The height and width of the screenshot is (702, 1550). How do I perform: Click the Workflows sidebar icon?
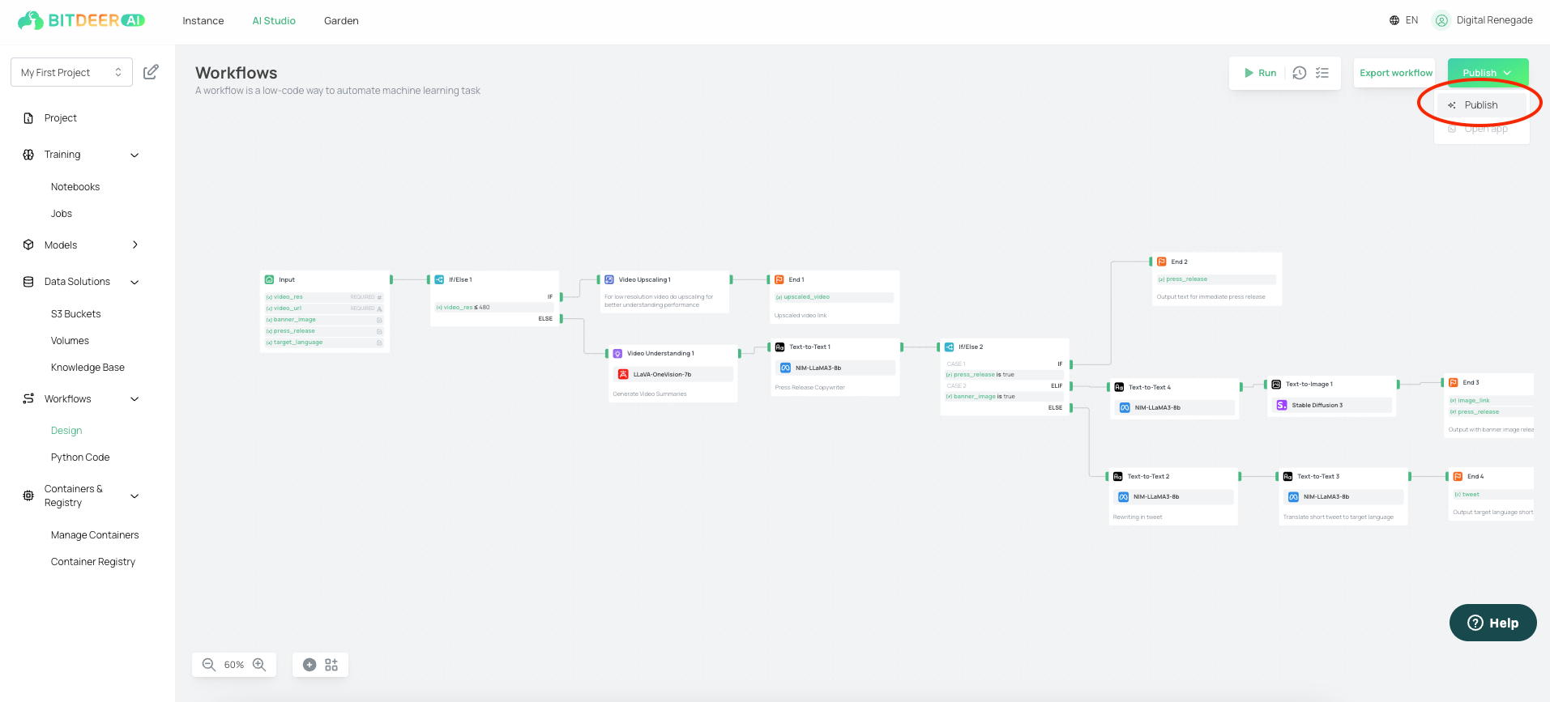28,398
